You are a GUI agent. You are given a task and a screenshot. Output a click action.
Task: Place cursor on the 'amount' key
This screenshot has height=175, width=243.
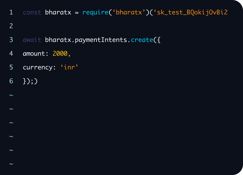pos(34,54)
